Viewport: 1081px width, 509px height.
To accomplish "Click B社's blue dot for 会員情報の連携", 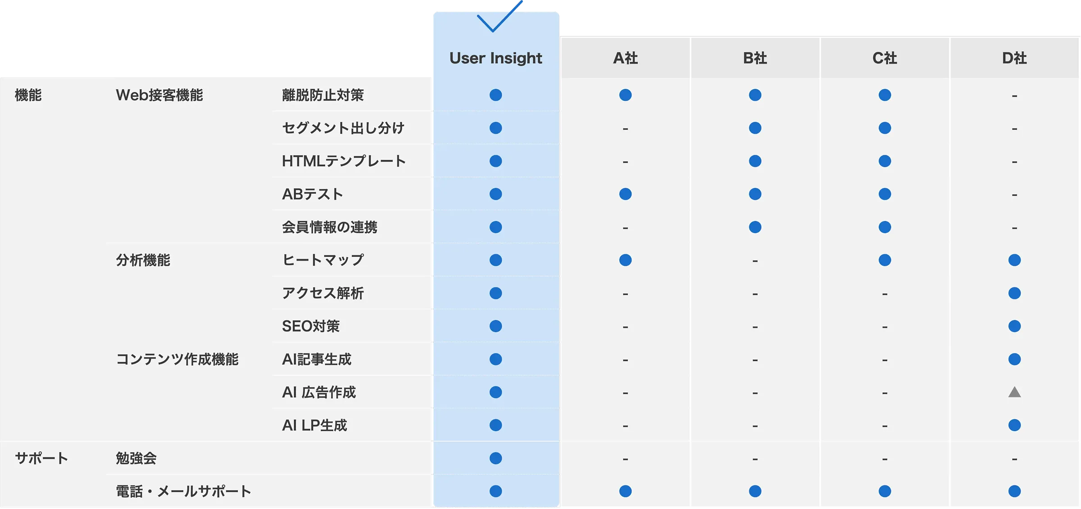I will pos(755,227).
